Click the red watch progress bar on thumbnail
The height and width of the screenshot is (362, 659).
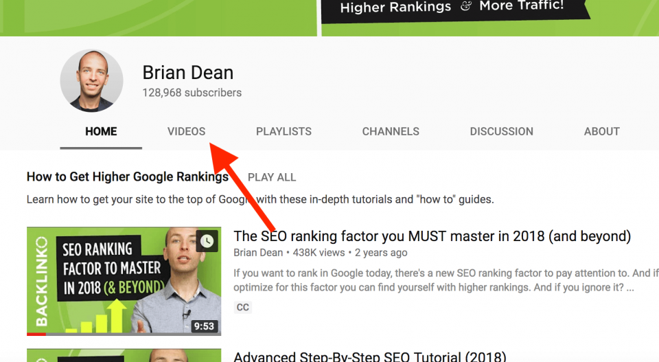(x=36, y=334)
